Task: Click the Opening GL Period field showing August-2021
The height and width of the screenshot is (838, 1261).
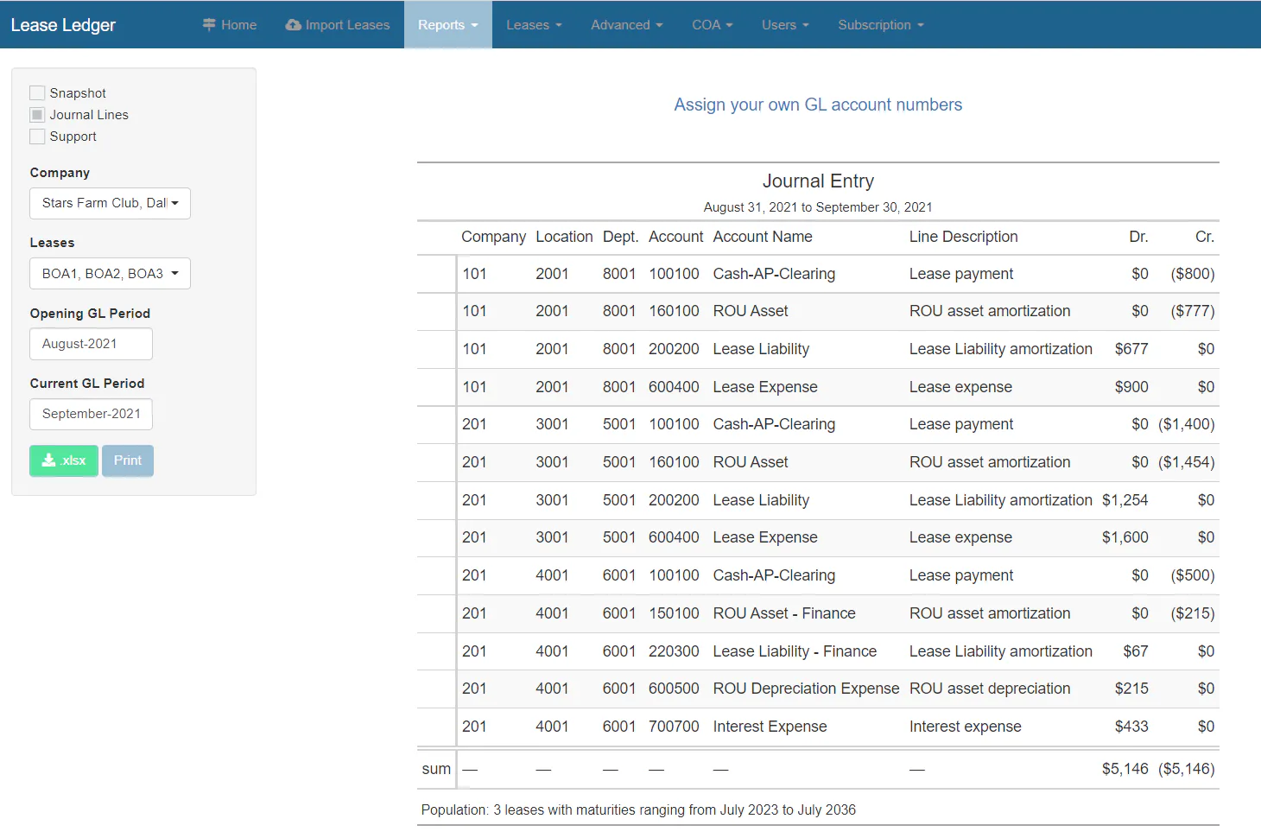Action: (90, 344)
